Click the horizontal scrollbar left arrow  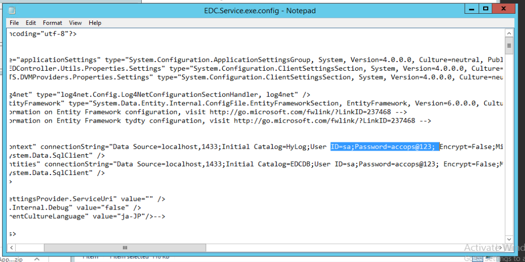point(12,247)
